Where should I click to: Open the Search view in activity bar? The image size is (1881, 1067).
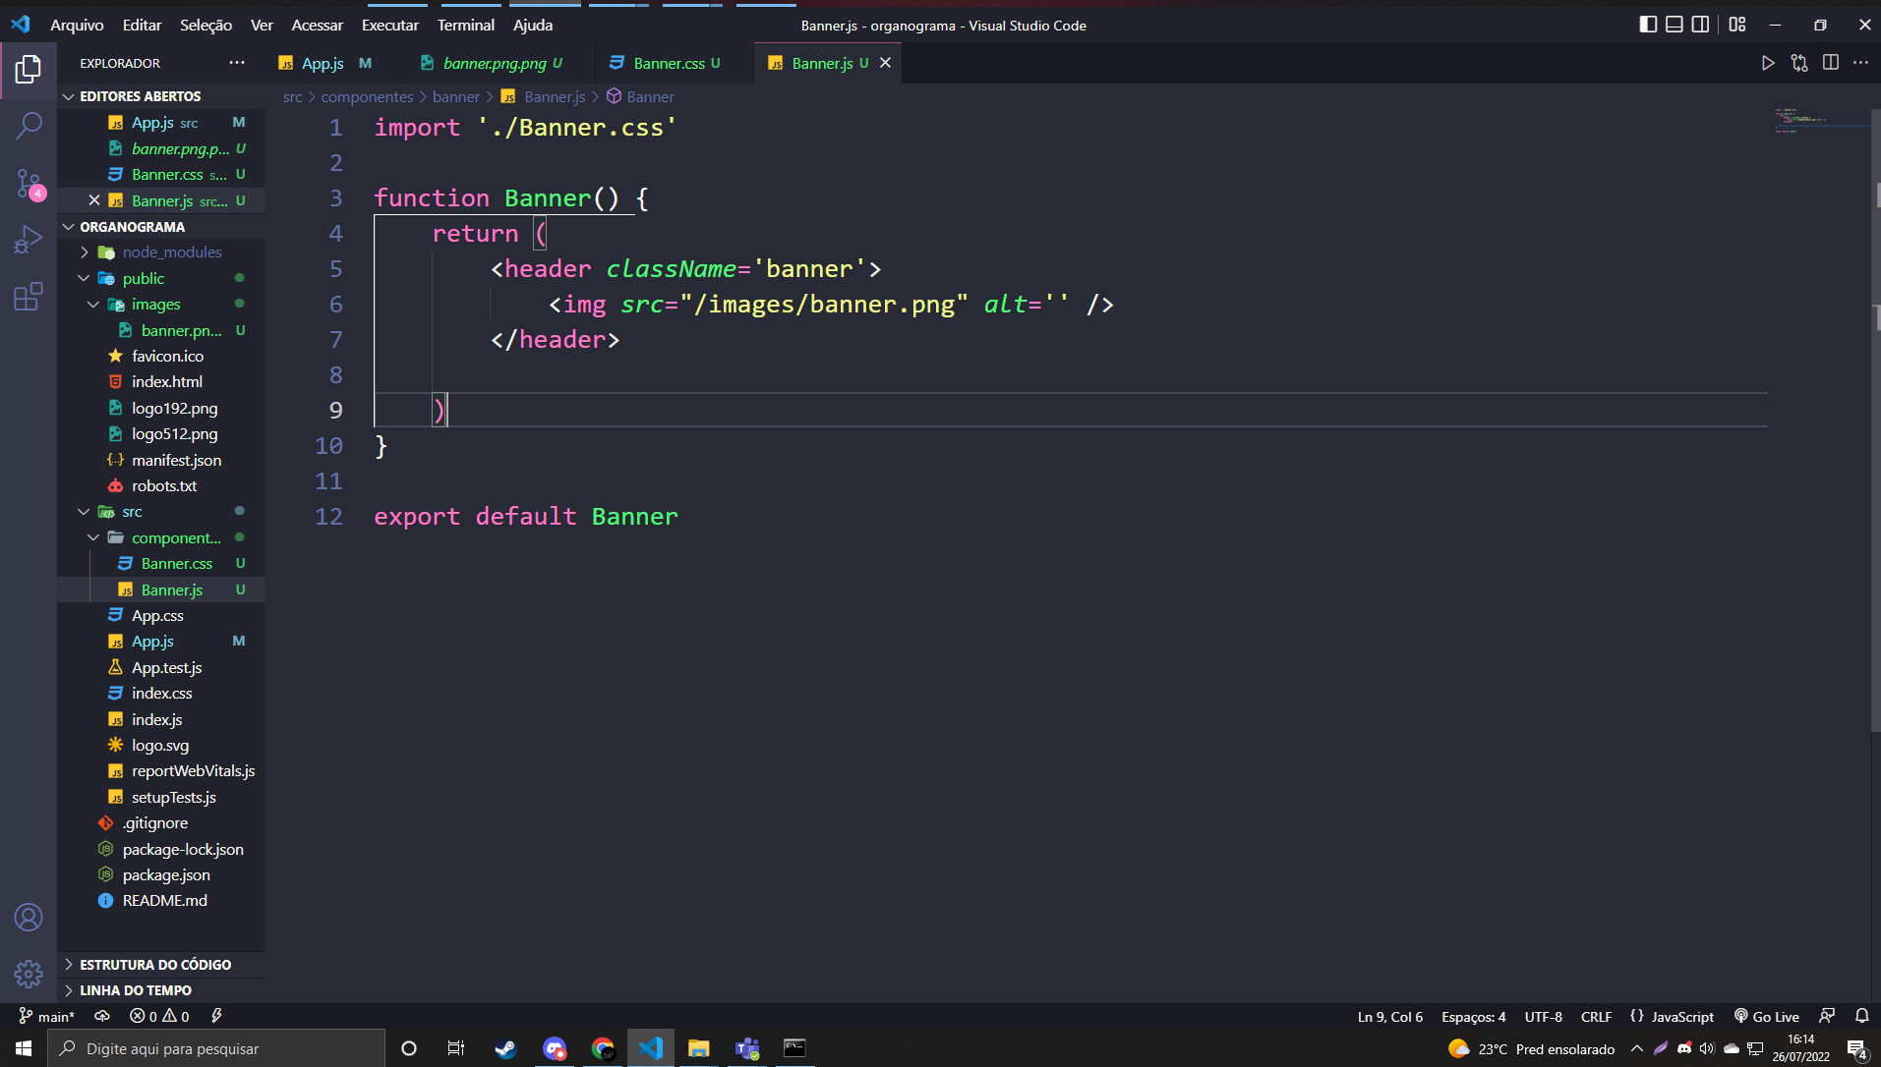click(x=29, y=126)
